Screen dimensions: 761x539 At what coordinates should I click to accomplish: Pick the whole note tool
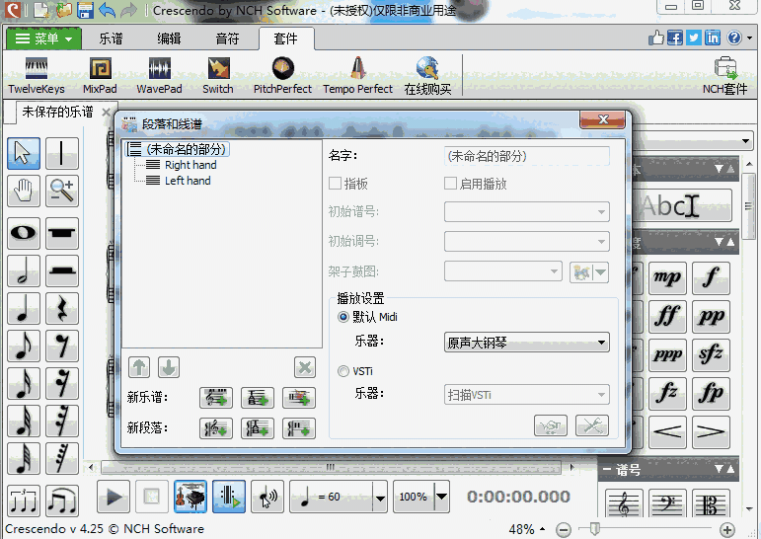(x=24, y=233)
